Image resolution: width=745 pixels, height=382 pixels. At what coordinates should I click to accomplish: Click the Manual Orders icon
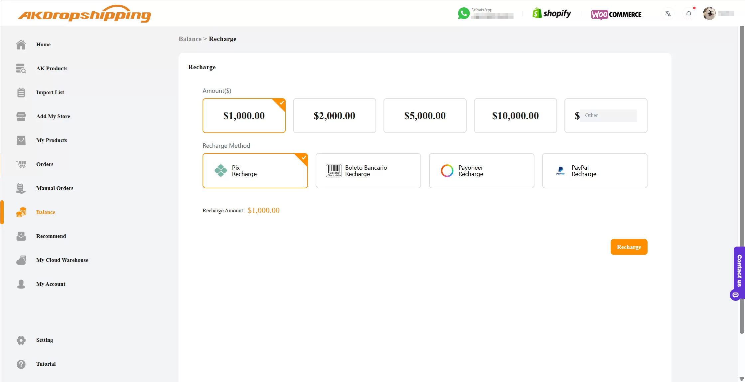21,188
